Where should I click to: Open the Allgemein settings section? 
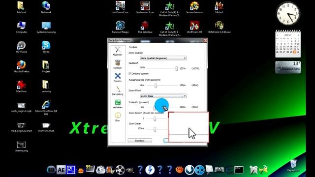[x=118, y=51]
